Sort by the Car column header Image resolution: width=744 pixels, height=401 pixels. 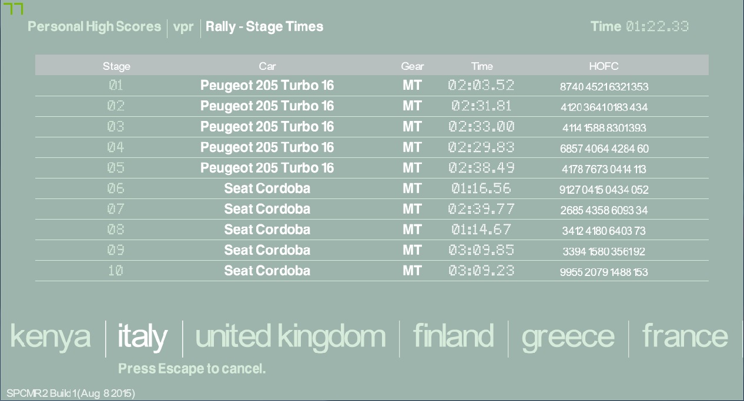(267, 66)
